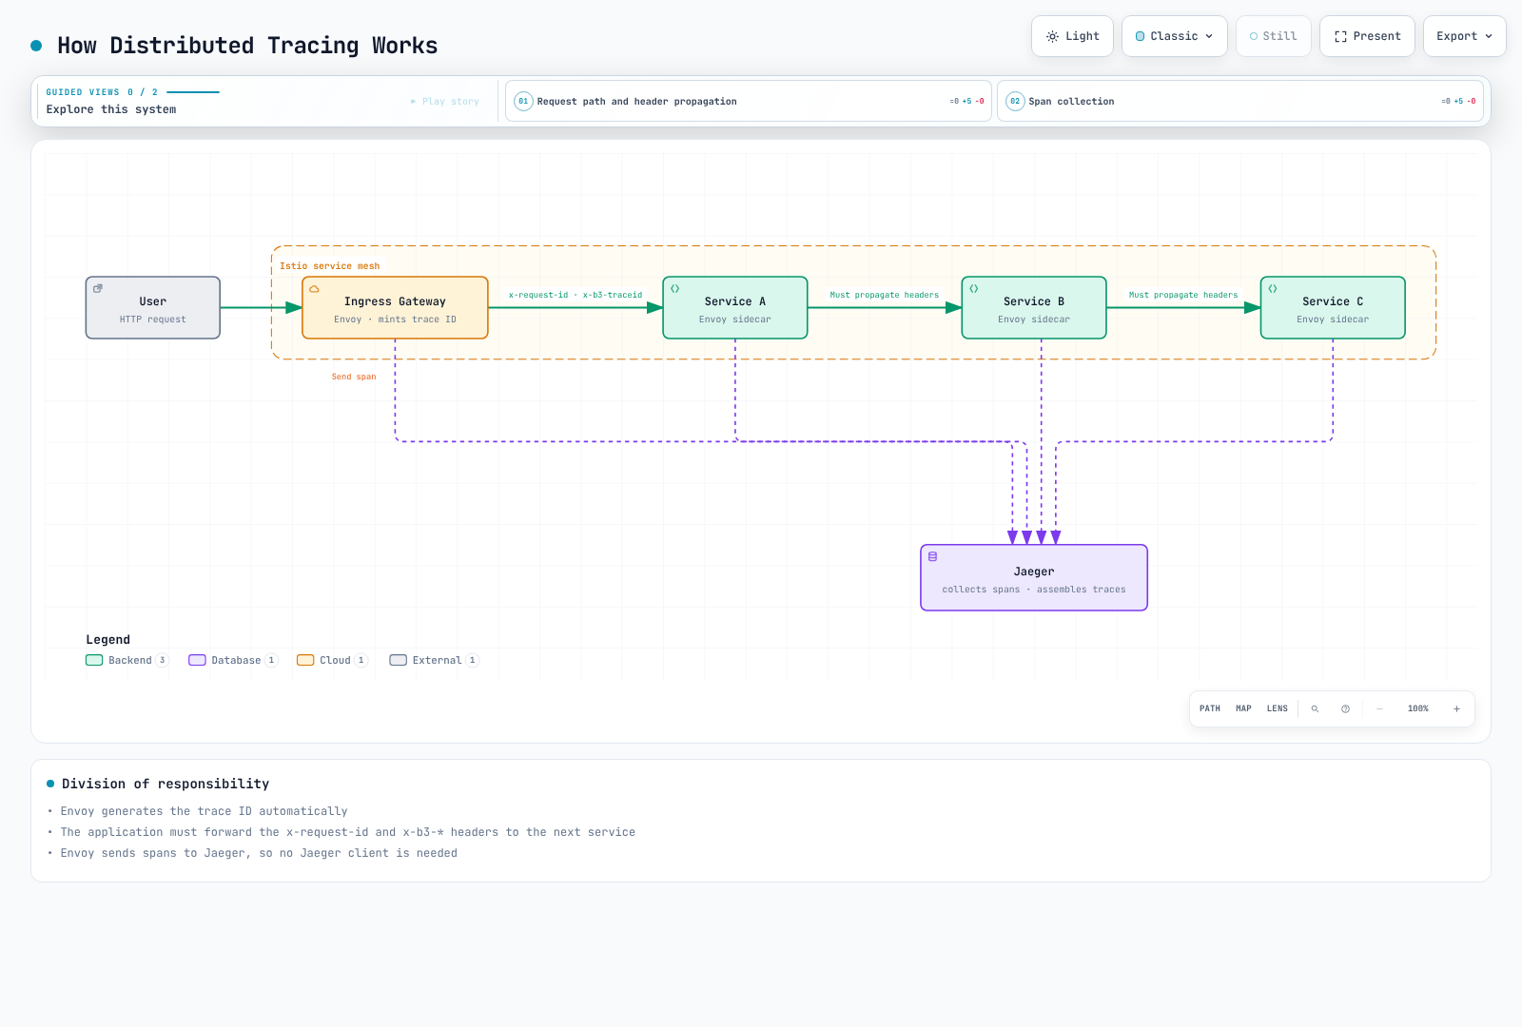Click the code icon on Service B

973,289
